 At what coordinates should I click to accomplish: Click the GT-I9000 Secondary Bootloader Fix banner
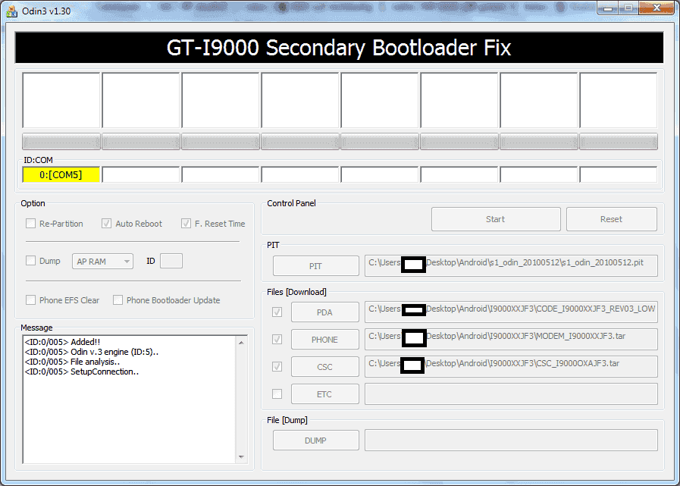(339, 48)
